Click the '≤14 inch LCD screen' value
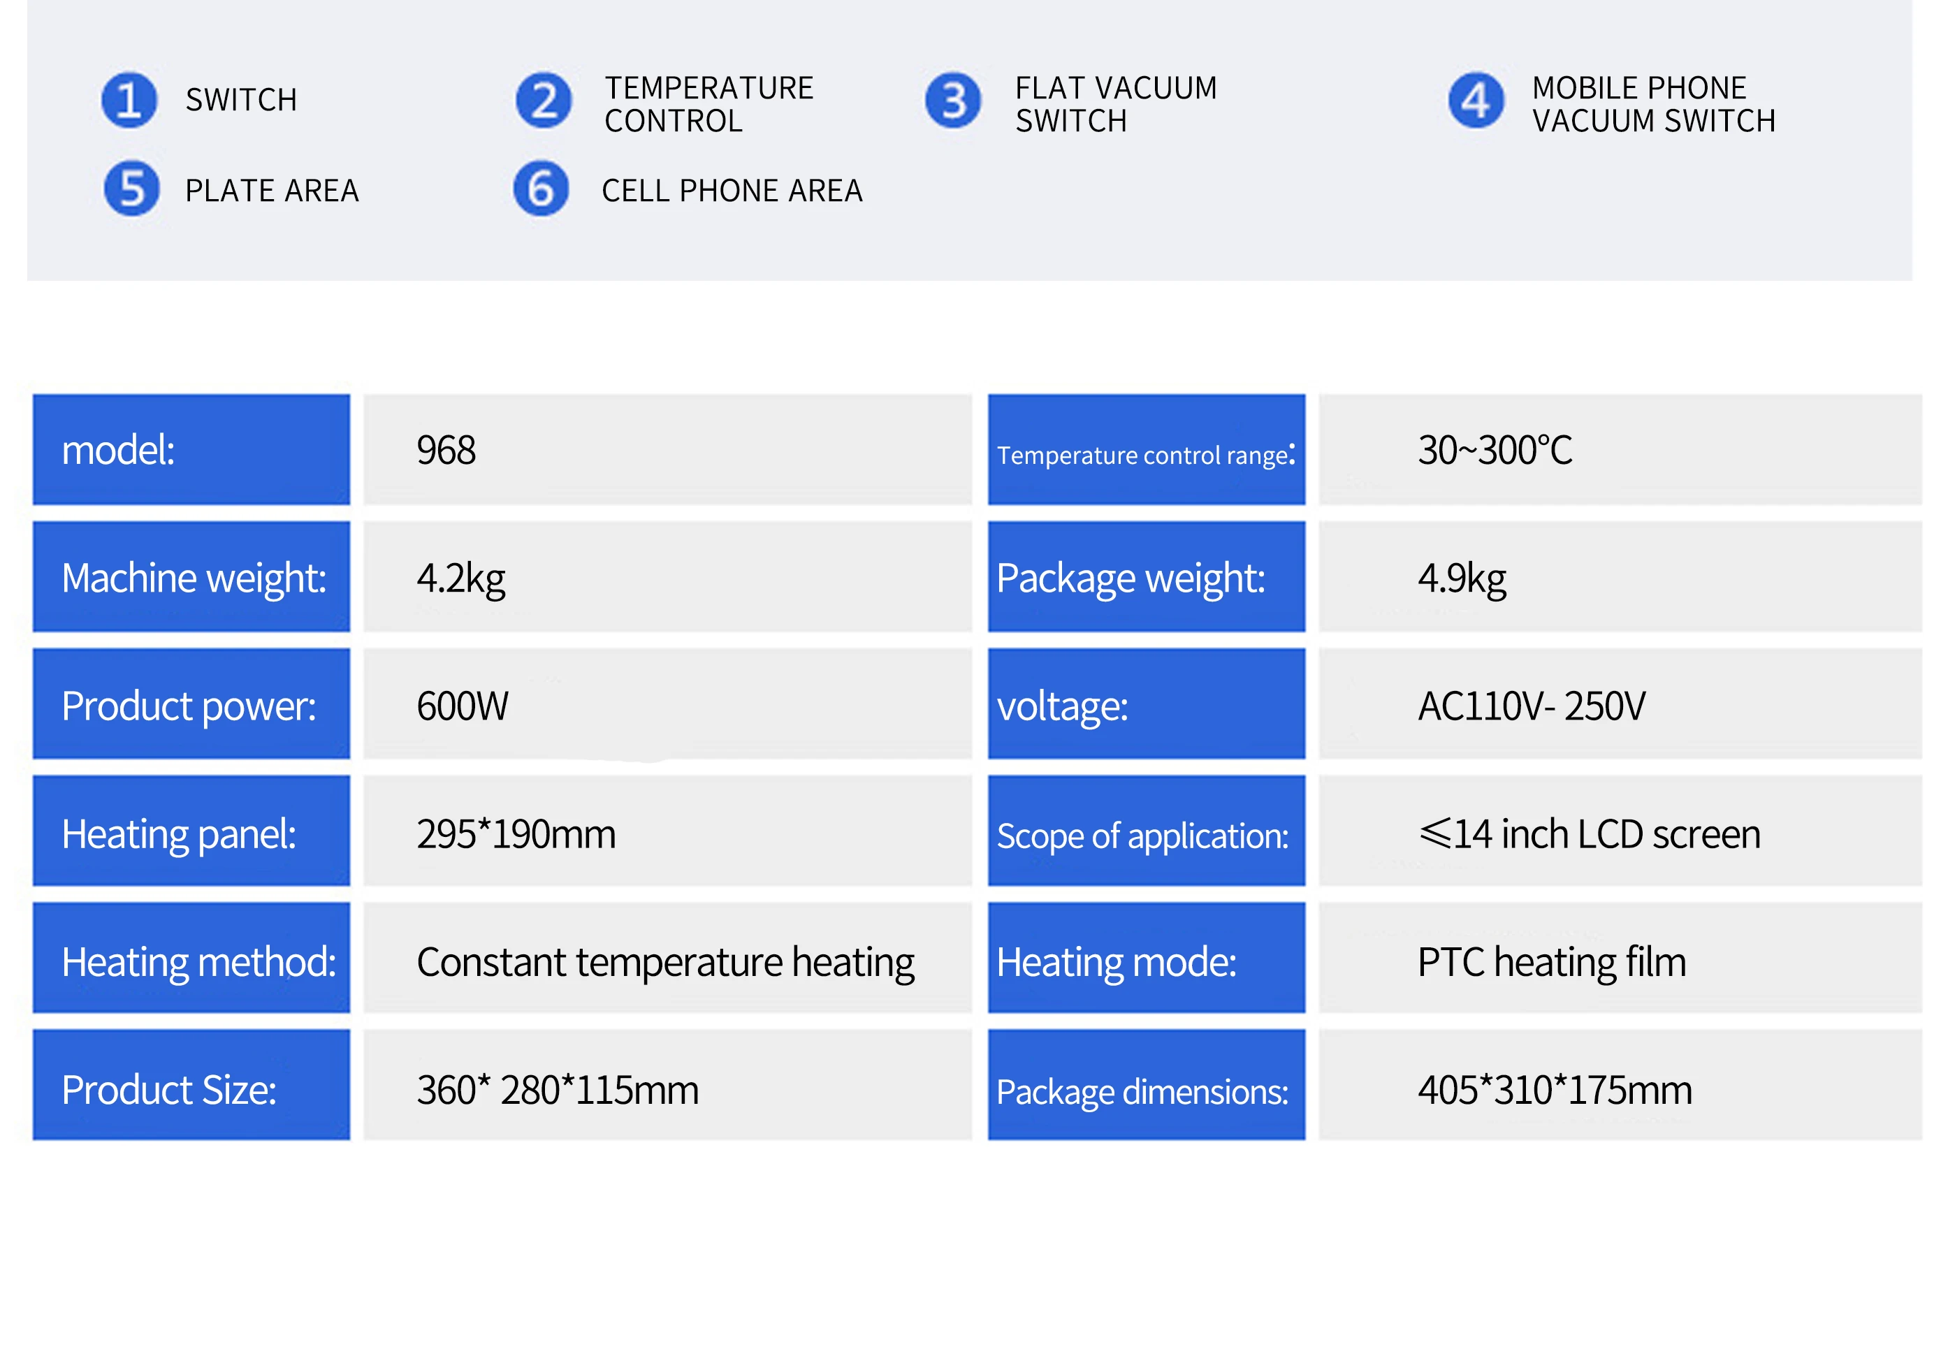Image resolution: width=1941 pixels, height=1370 pixels. coord(1590,834)
